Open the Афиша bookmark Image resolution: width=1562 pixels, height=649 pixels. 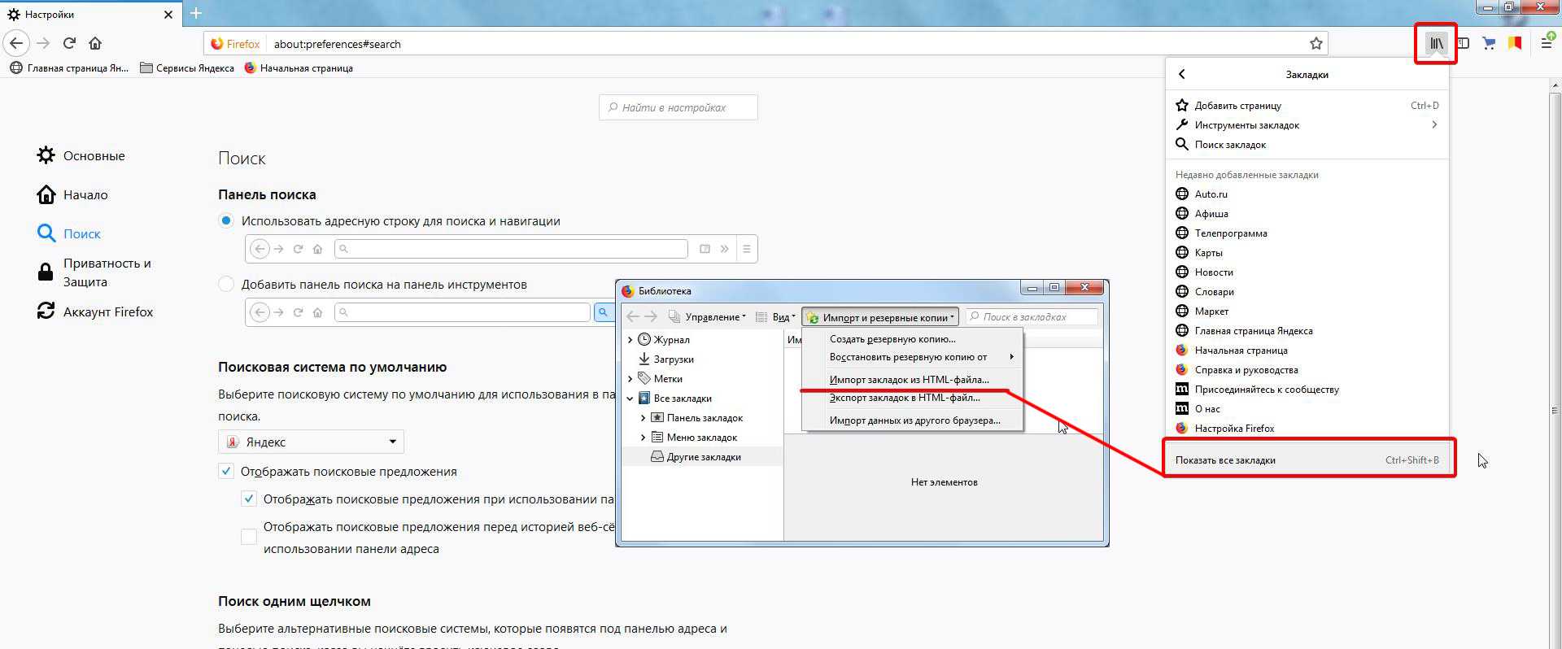[1307, 213]
